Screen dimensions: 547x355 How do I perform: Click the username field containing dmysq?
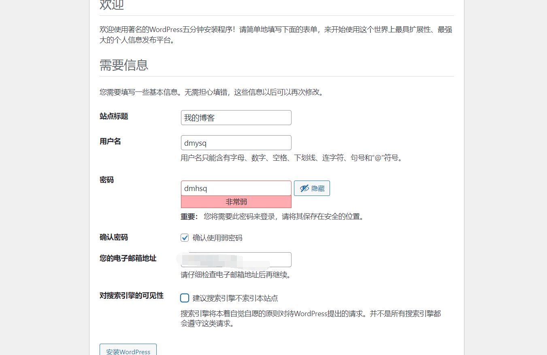[x=236, y=142]
